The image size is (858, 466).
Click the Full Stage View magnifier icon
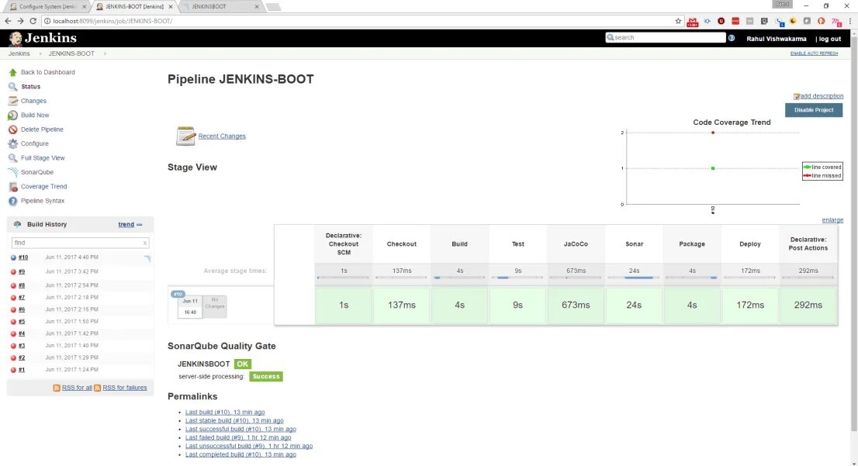click(x=12, y=157)
